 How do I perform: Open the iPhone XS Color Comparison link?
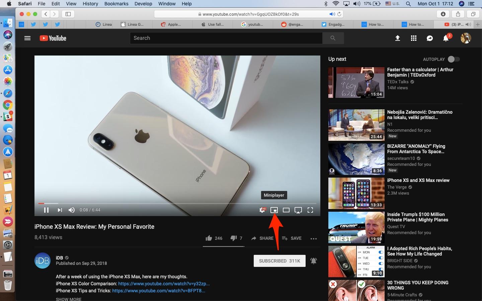pyautogui.click(x=164, y=284)
